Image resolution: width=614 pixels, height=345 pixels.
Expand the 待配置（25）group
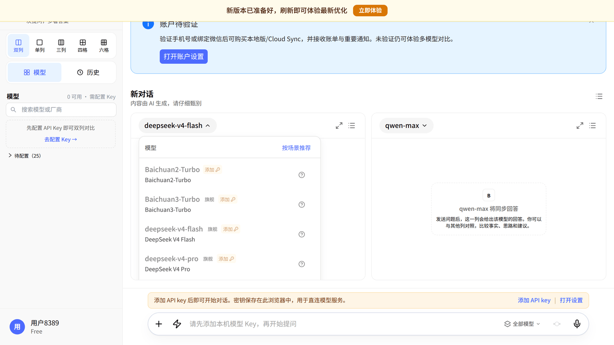pyautogui.click(x=25, y=156)
